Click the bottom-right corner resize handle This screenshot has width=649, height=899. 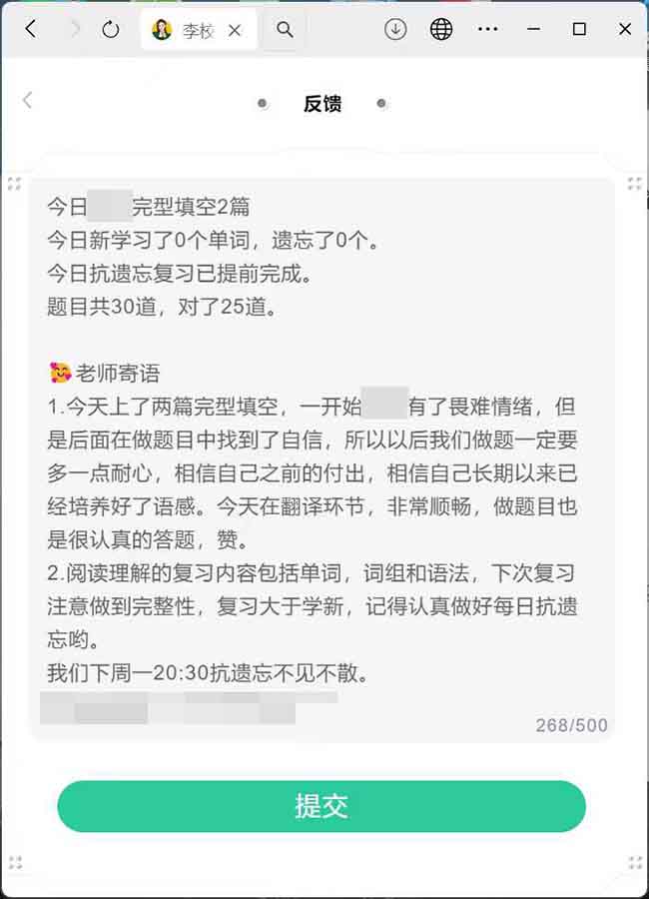pyautogui.click(x=635, y=862)
